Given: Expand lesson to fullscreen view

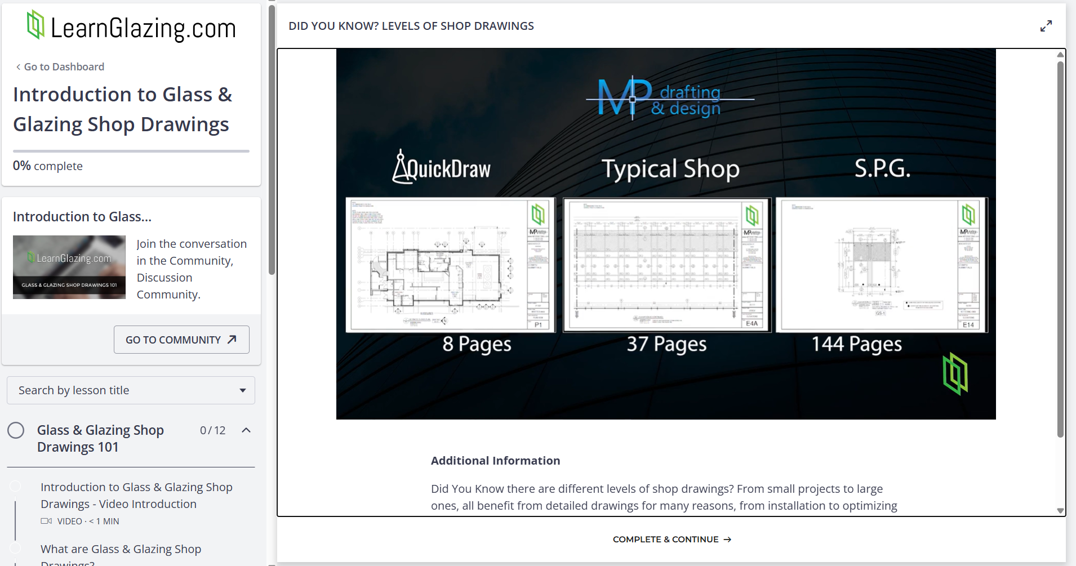Looking at the screenshot, I should pyautogui.click(x=1046, y=26).
